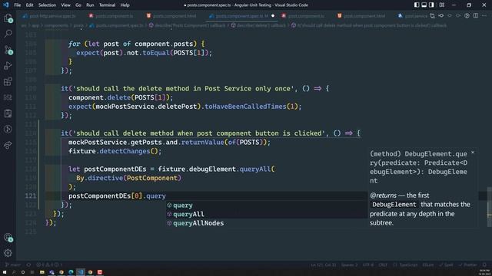The image size is (492, 276).
Task: Select 'queryAllNodes' autocomplete suggestion
Action: pos(267,223)
